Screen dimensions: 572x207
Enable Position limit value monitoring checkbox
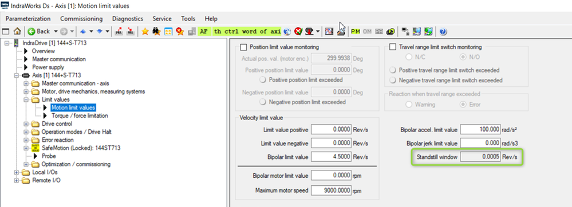(x=244, y=47)
